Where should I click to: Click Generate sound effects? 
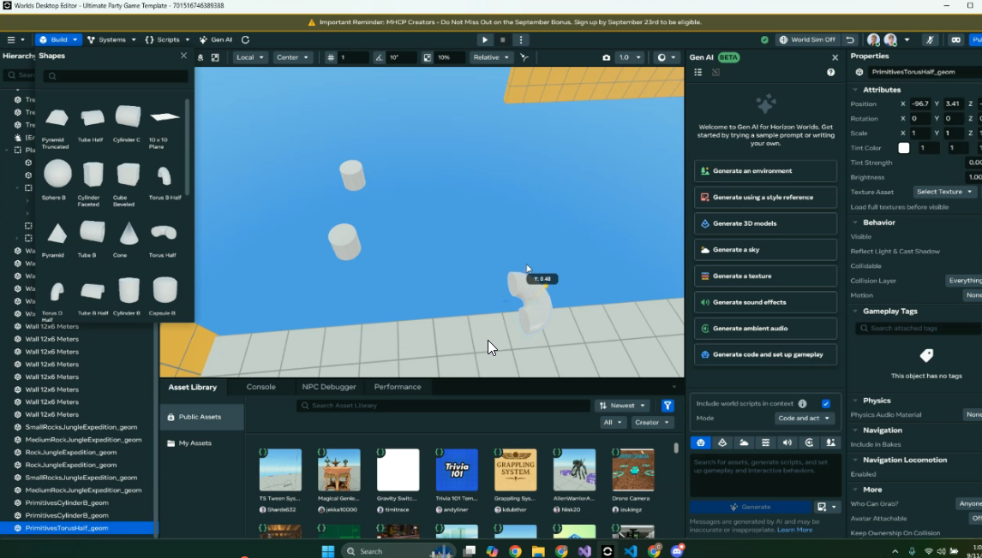click(x=765, y=302)
